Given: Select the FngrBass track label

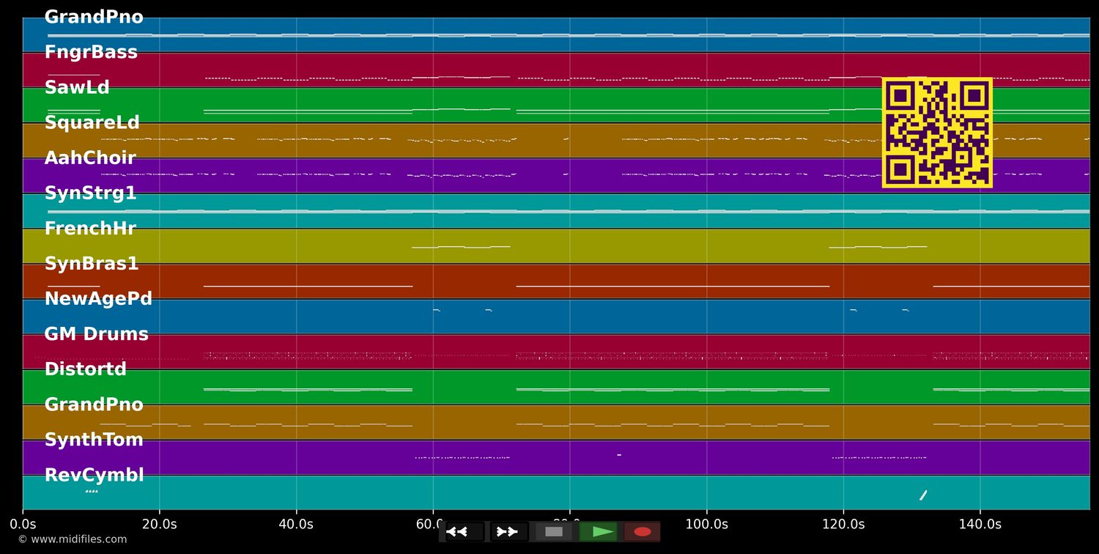Looking at the screenshot, I should [91, 52].
